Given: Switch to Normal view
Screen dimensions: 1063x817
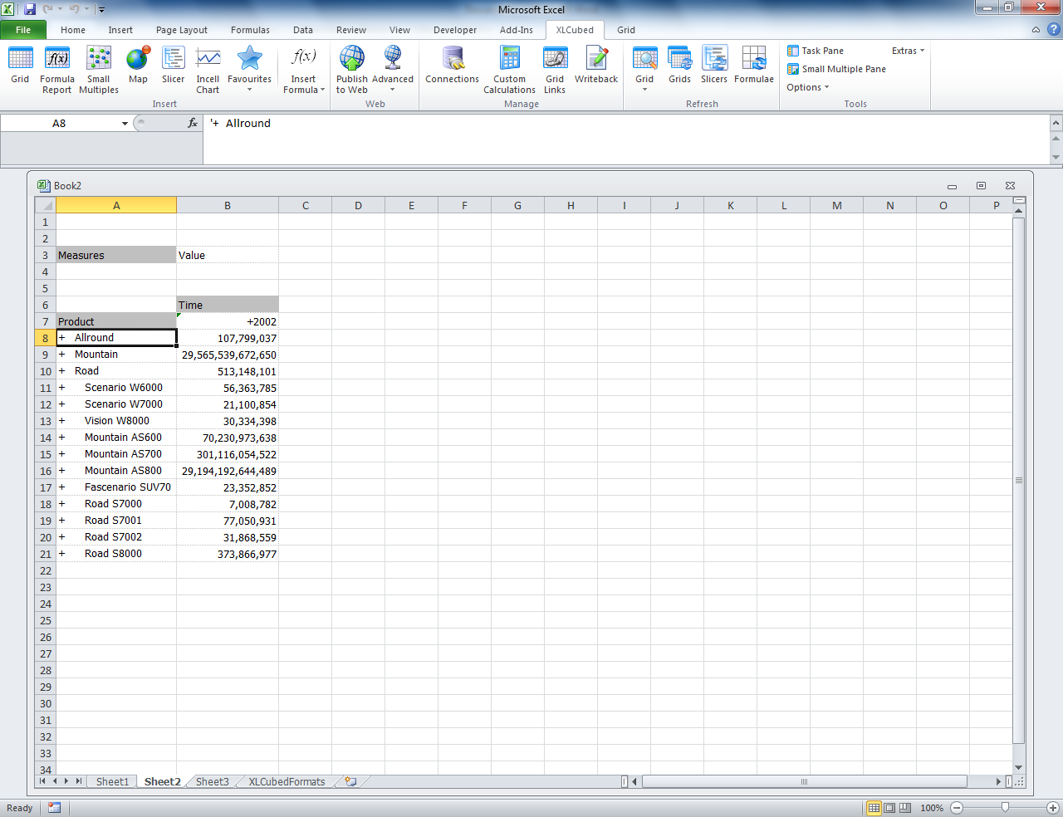Looking at the screenshot, I should (874, 807).
